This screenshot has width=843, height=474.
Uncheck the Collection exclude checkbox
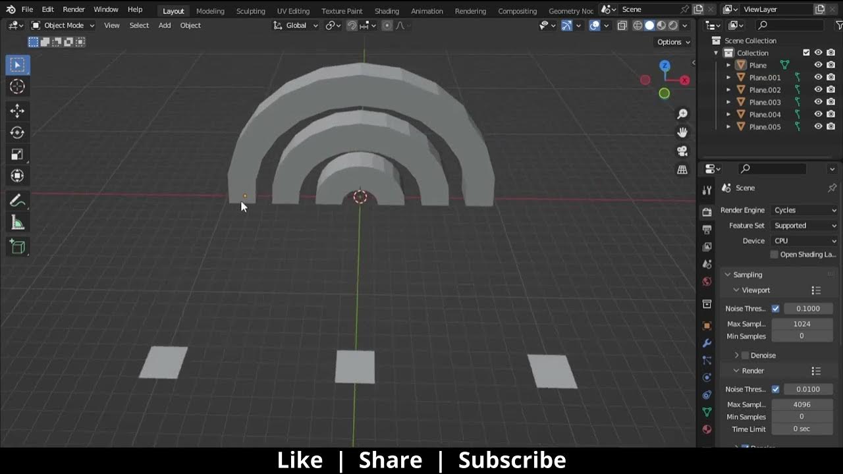click(x=806, y=53)
